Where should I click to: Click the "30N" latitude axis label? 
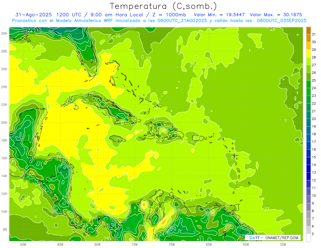pyautogui.click(x=4, y=33)
